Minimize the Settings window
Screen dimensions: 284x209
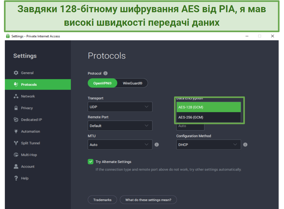click(247, 36)
